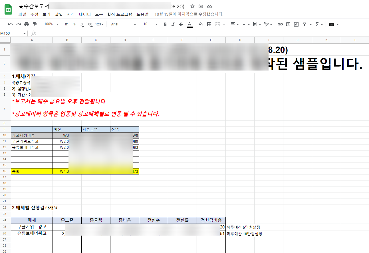Open the 데이터 menu
This screenshot has height=253, width=369.
[x=85, y=14]
